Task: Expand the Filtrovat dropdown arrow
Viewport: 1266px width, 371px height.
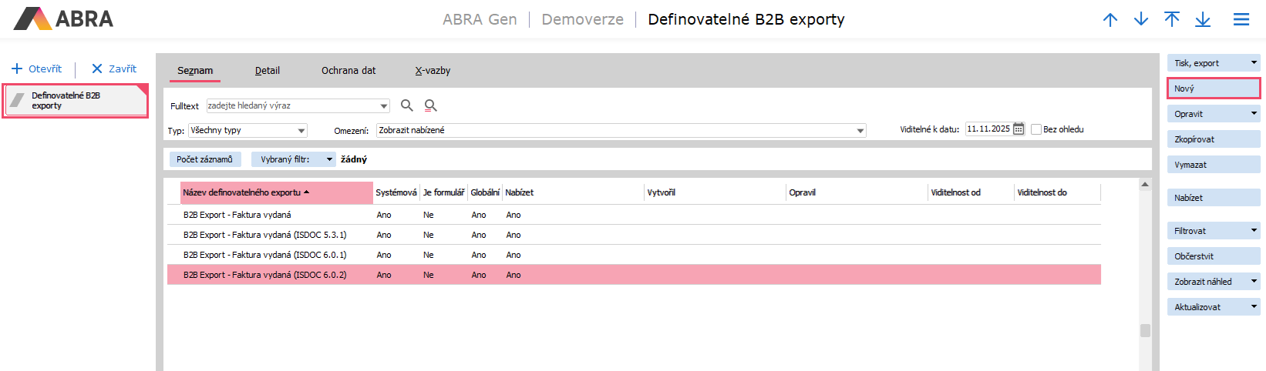Action: pyautogui.click(x=1254, y=231)
